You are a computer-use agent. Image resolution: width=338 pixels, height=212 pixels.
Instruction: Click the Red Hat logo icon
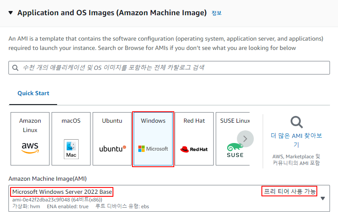coord(194,149)
